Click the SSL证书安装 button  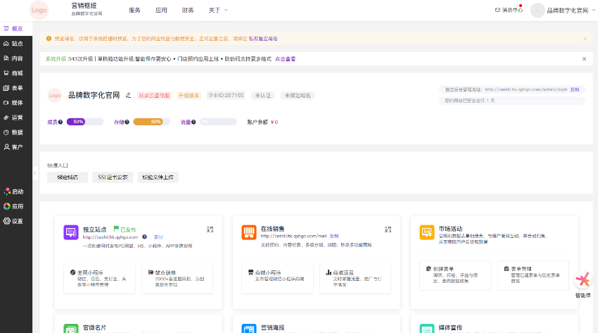pyautogui.click(x=113, y=177)
